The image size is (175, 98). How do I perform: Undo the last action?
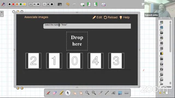coord(68,4)
